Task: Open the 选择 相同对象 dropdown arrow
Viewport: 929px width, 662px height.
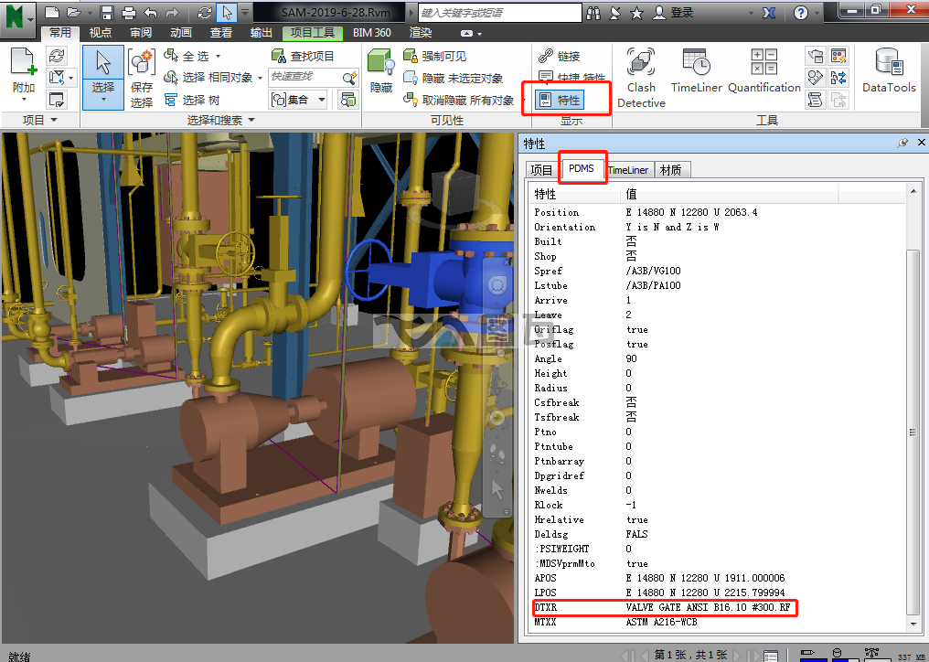Action: 260,79
